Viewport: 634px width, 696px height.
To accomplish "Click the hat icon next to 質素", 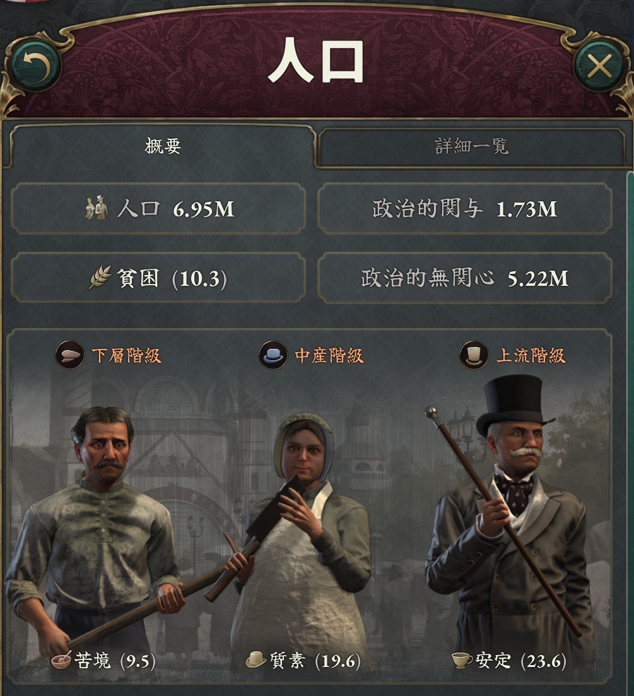I will (x=256, y=660).
